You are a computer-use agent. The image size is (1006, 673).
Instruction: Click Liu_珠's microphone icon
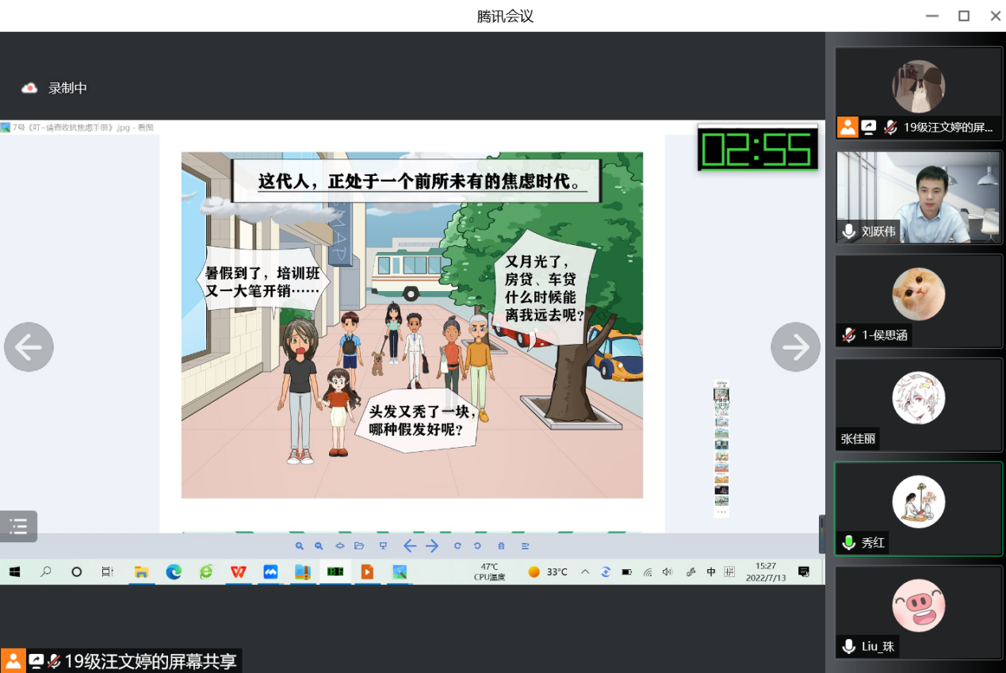click(849, 647)
